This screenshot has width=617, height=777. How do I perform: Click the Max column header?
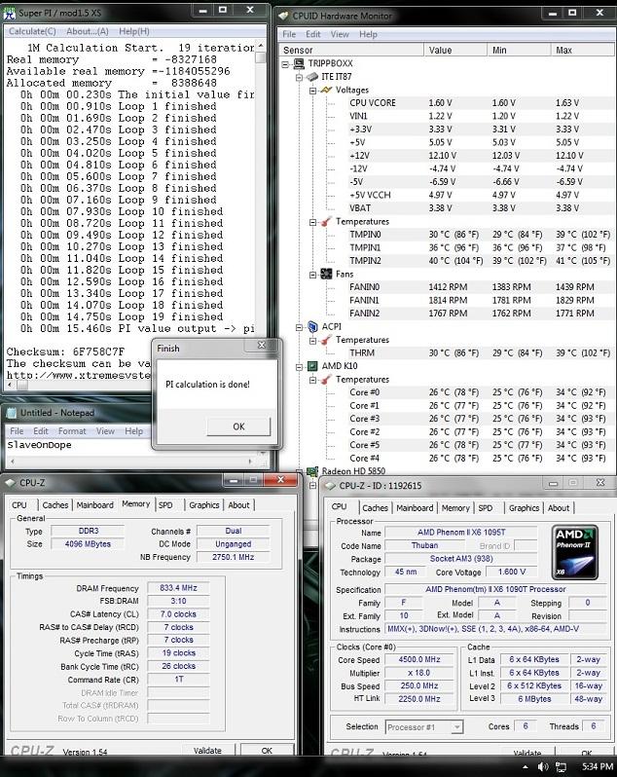(582, 50)
